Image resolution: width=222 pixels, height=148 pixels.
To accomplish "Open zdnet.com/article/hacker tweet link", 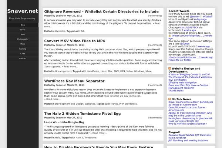I will [184, 57].
